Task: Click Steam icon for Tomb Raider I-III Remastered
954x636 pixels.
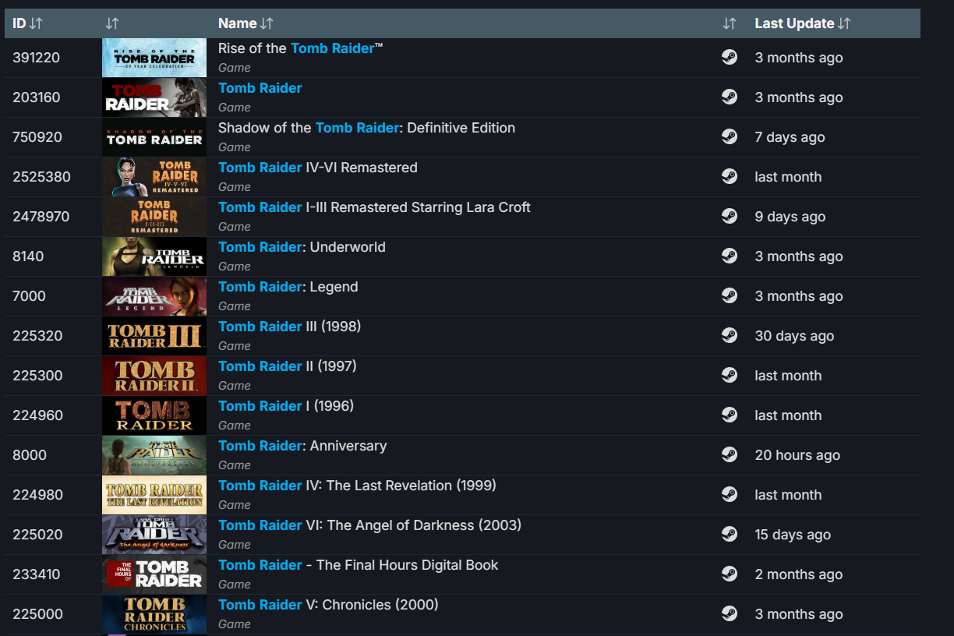Action: [730, 216]
